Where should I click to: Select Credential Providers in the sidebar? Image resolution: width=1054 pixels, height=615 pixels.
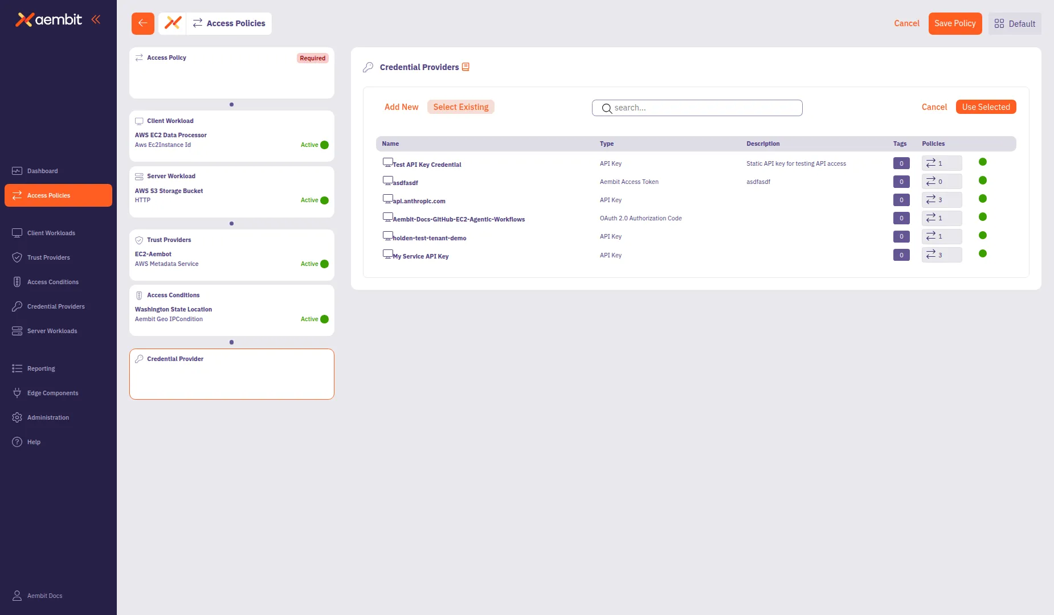pyautogui.click(x=56, y=306)
